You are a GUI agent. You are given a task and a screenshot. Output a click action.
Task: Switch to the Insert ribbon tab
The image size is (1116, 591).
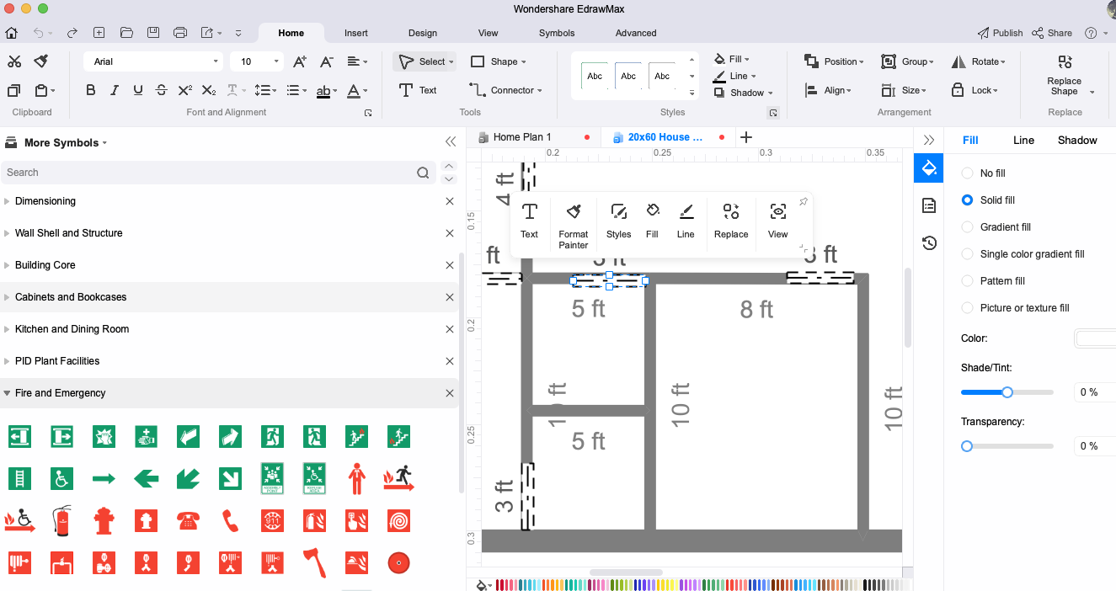(355, 33)
